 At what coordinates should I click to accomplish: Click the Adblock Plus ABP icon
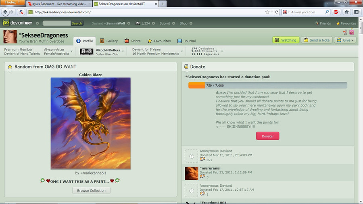click(x=336, y=12)
